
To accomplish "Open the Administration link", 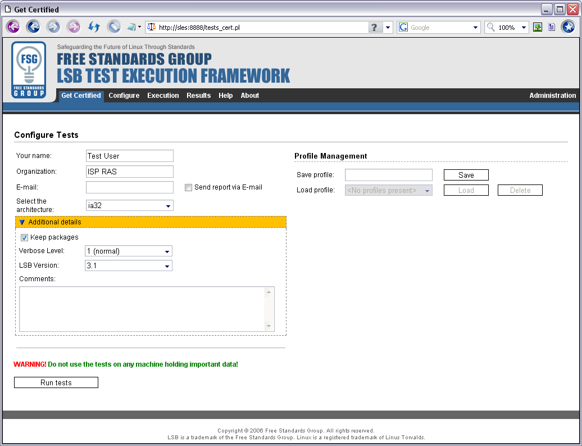I will click(553, 96).
